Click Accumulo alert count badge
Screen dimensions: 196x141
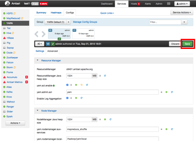27,77
